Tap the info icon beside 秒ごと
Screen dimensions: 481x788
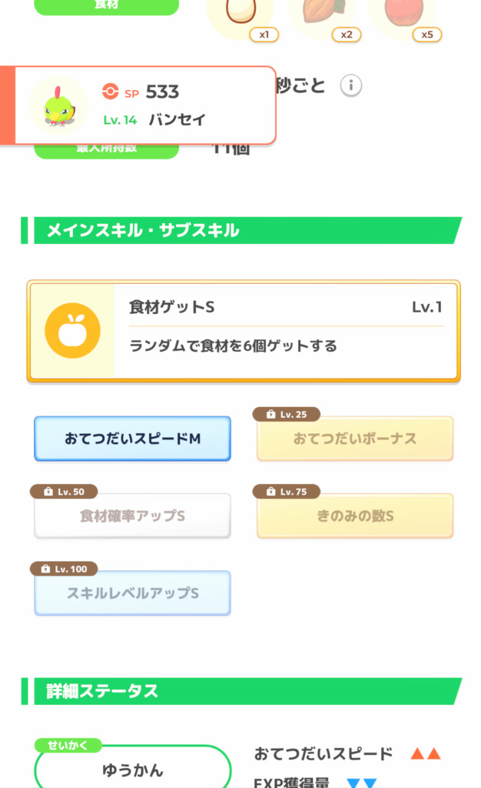[351, 85]
